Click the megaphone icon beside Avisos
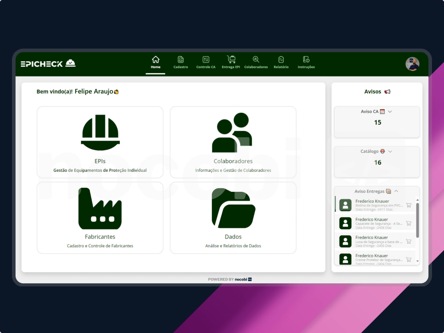The image size is (444, 333). coord(387,92)
